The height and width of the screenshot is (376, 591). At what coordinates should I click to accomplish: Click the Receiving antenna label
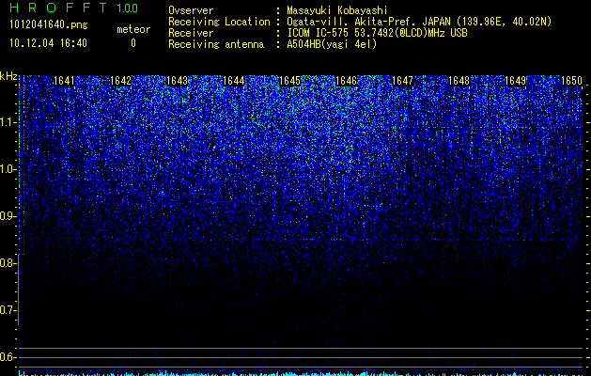(x=216, y=44)
